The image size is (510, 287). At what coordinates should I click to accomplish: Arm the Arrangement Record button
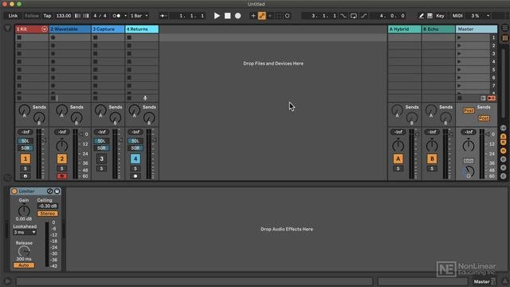click(237, 16)
